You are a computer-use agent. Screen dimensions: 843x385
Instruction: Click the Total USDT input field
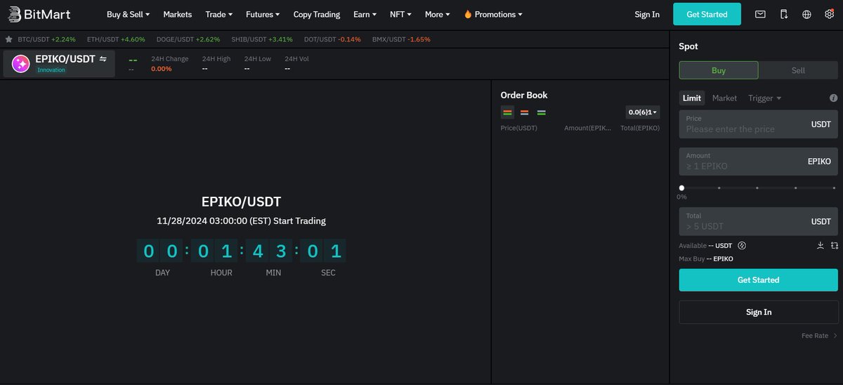[759, 221]
